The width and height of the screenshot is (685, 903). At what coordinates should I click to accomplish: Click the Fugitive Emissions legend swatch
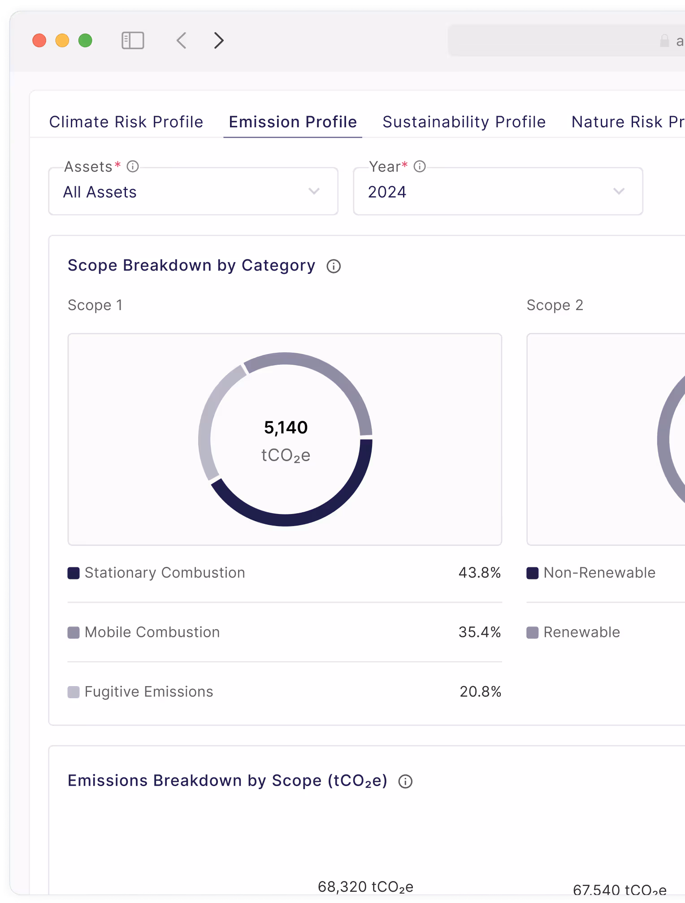tap(74, 692)
